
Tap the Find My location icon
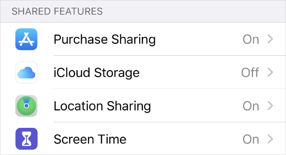[26, 106]
